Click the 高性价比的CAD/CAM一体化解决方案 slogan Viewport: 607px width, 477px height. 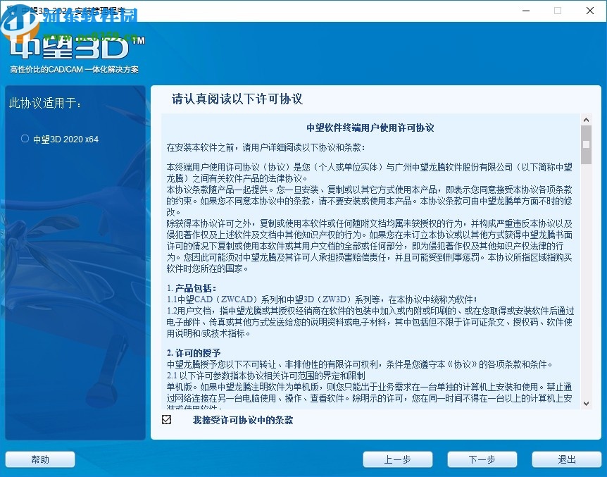75,69
